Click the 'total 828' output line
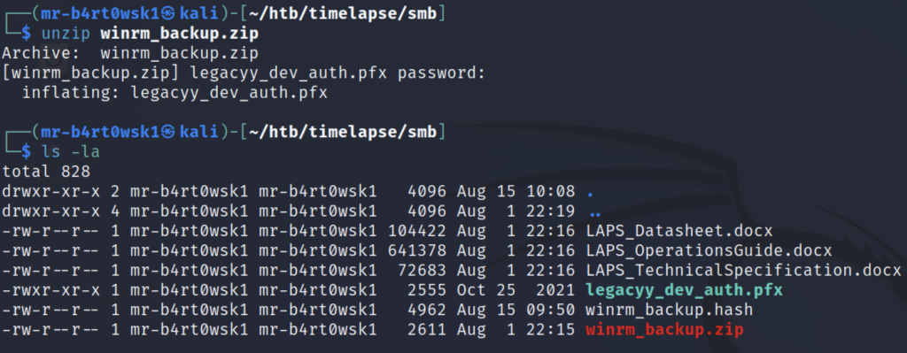Image resolution: width=907 pixels, height=353 pixels. click(46, 173)
